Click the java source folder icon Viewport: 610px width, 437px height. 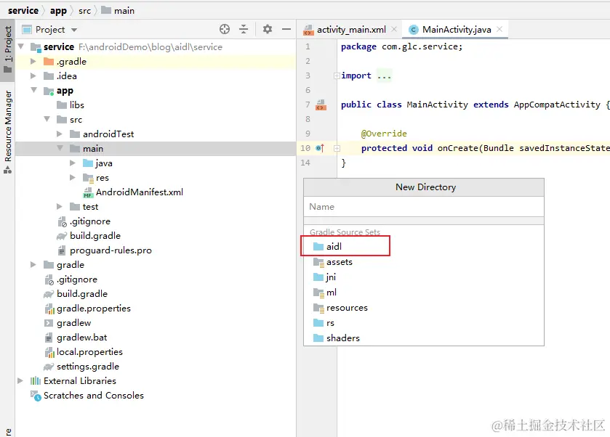pyautogui.click(x=88, y=163)
